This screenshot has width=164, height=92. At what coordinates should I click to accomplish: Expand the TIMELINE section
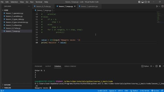[17, 88]
